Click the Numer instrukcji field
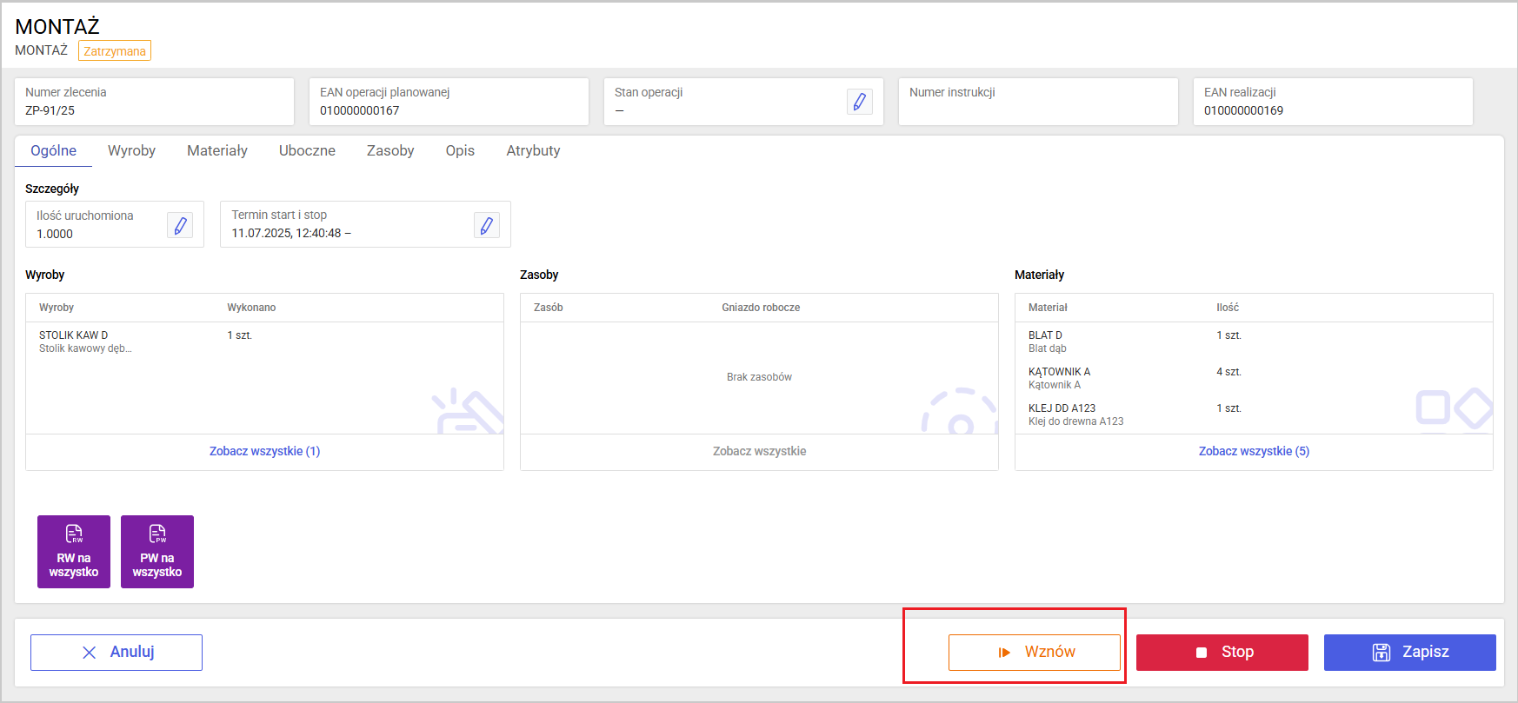This screenshot has height=703, width=1518. coord(1037,102)
